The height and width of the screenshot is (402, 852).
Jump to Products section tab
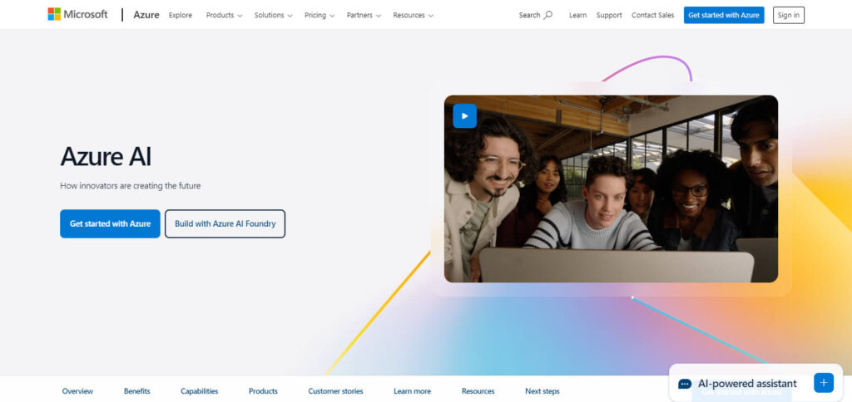coord(263,391)
